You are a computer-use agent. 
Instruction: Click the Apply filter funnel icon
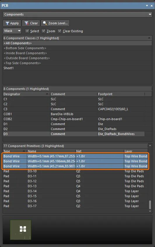pyautogui.click(x=7, y=23)
